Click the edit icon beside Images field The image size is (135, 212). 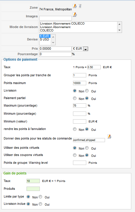coord(75,15)
